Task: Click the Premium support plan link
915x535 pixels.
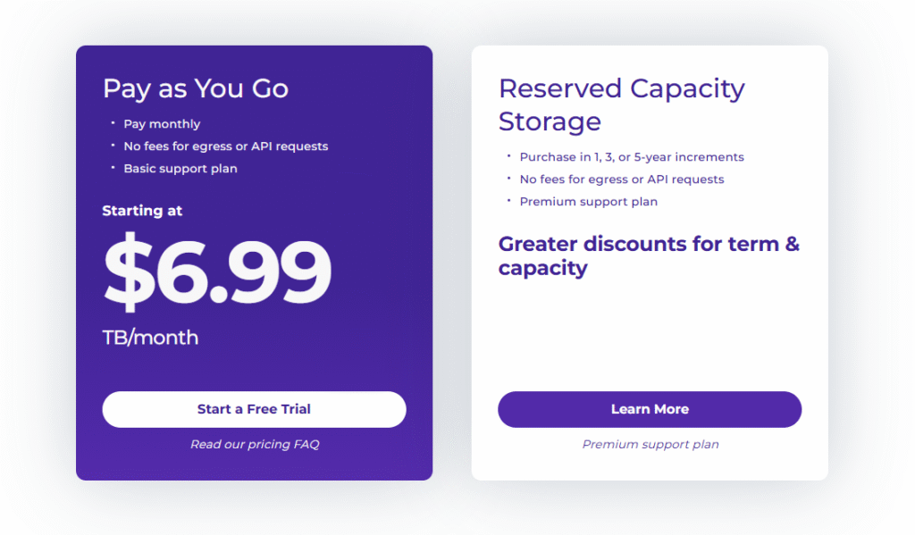Action: [650, 444]
